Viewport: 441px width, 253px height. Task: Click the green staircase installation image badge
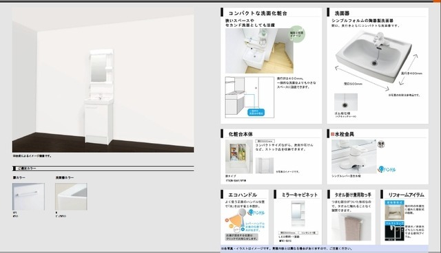[297, 34]
